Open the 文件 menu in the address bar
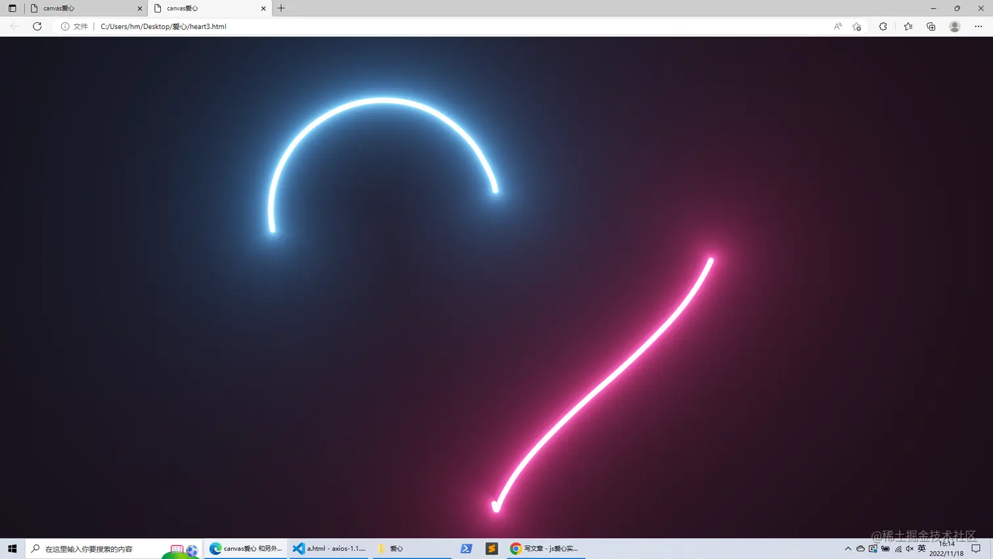993x559 pixels. click(80, 26)
